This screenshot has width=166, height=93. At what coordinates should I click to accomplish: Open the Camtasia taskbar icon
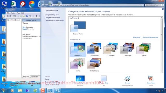point(43,91)
